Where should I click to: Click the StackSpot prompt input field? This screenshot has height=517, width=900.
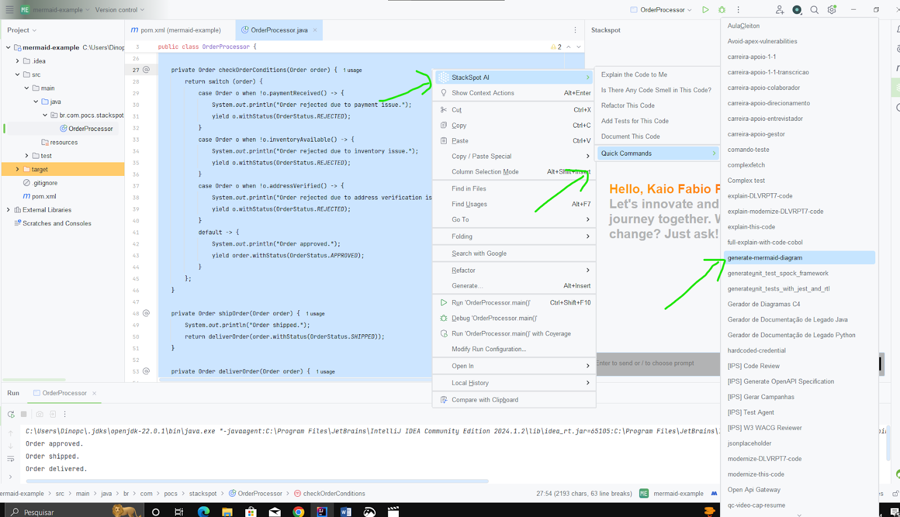(x=658, y=364)
